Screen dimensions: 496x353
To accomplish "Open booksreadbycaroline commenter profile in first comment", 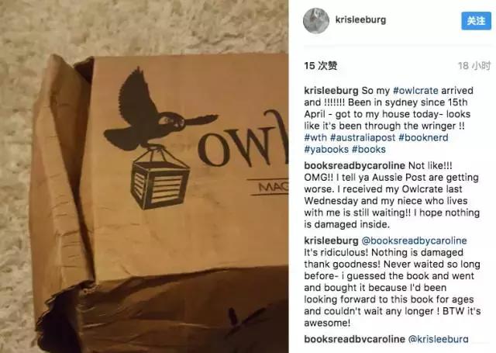I will [355, 165].
